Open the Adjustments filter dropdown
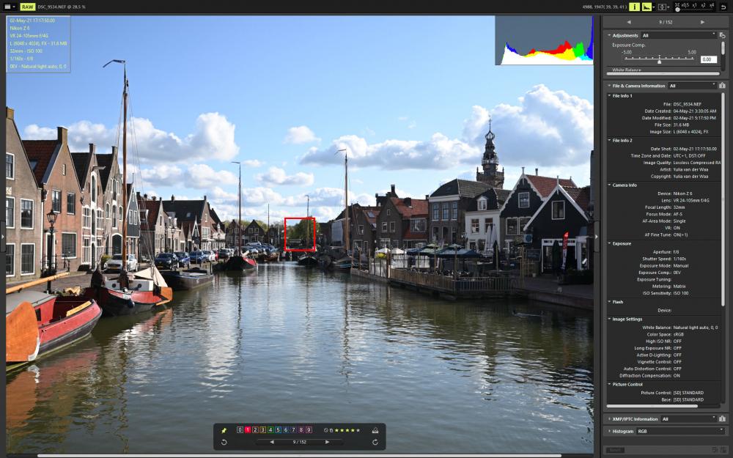This screenshot has width=733, height=458. pyautogui.click(x=678, y=35)
